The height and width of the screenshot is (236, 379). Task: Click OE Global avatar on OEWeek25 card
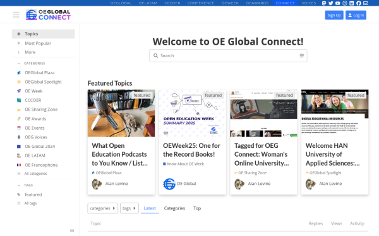pos(169,184)
